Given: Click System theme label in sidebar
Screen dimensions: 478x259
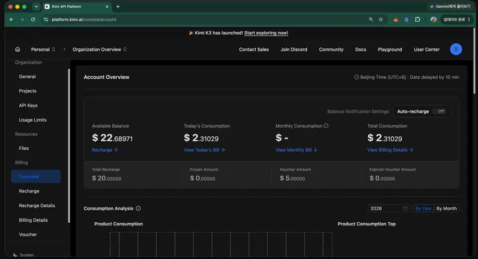Looking at the screenshot, I should tap(26, 255).
